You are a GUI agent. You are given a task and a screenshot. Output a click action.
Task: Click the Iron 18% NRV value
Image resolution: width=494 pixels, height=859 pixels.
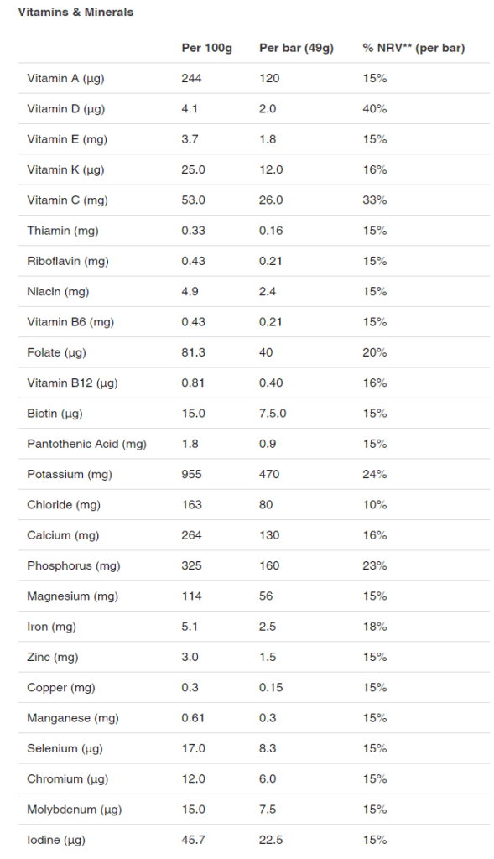(x=375, y=626)
